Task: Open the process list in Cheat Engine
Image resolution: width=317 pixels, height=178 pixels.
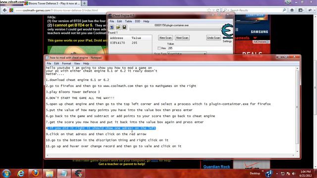Action: click(112, 27)
